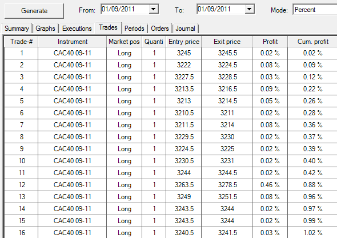Click the Instrument column header
The height and width of the screenshot is (238, 337).
click(x=73, y=42)
